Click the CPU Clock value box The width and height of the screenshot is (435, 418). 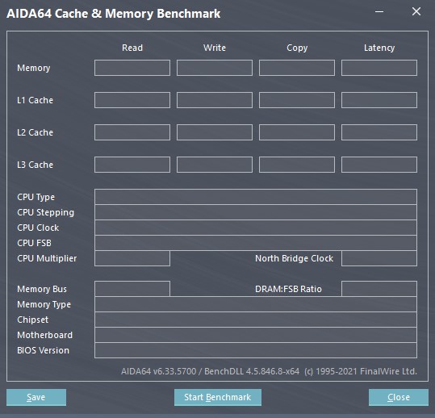coord(256,228)
